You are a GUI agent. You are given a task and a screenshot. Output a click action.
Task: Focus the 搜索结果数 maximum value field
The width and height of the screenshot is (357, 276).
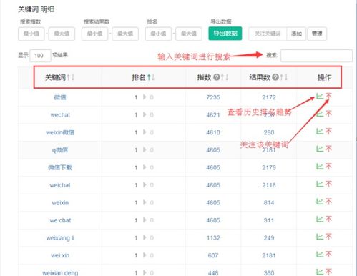(x=125, y=34)
